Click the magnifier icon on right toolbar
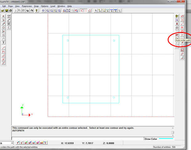Screen dimensions: 191x150 (177, 20)
